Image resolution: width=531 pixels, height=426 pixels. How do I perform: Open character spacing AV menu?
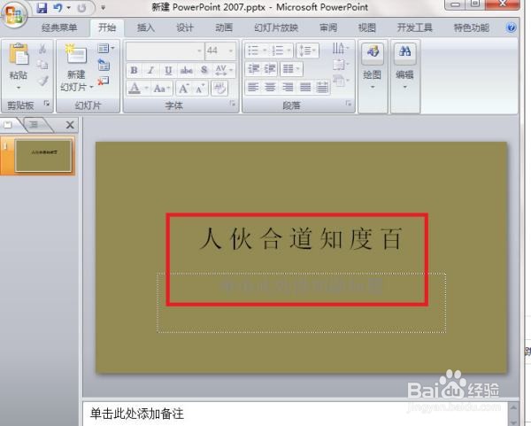click(224, 70)
